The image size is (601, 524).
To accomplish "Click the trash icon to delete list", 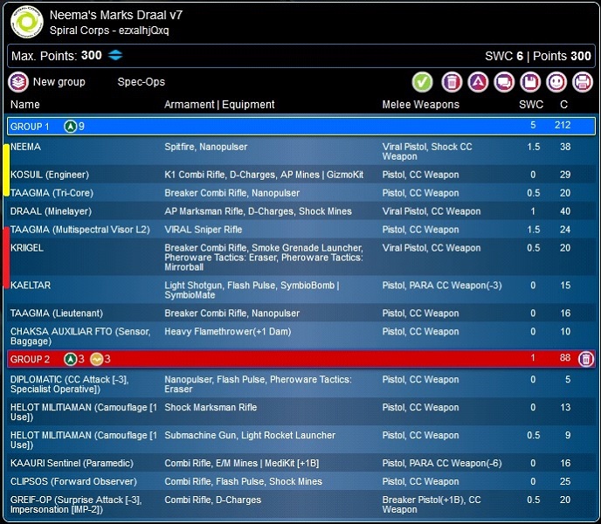I will 451,82.
